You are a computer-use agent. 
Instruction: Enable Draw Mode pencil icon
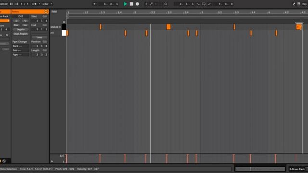coord(294,4)
